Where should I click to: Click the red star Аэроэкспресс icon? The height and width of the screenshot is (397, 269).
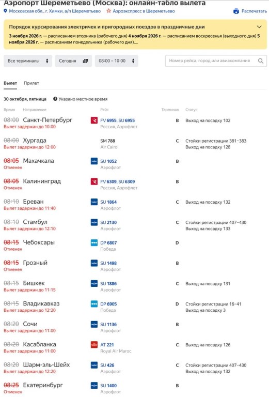[x=109, y=11]
